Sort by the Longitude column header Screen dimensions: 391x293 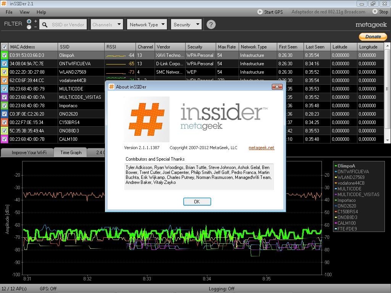[x=370, y=47]
